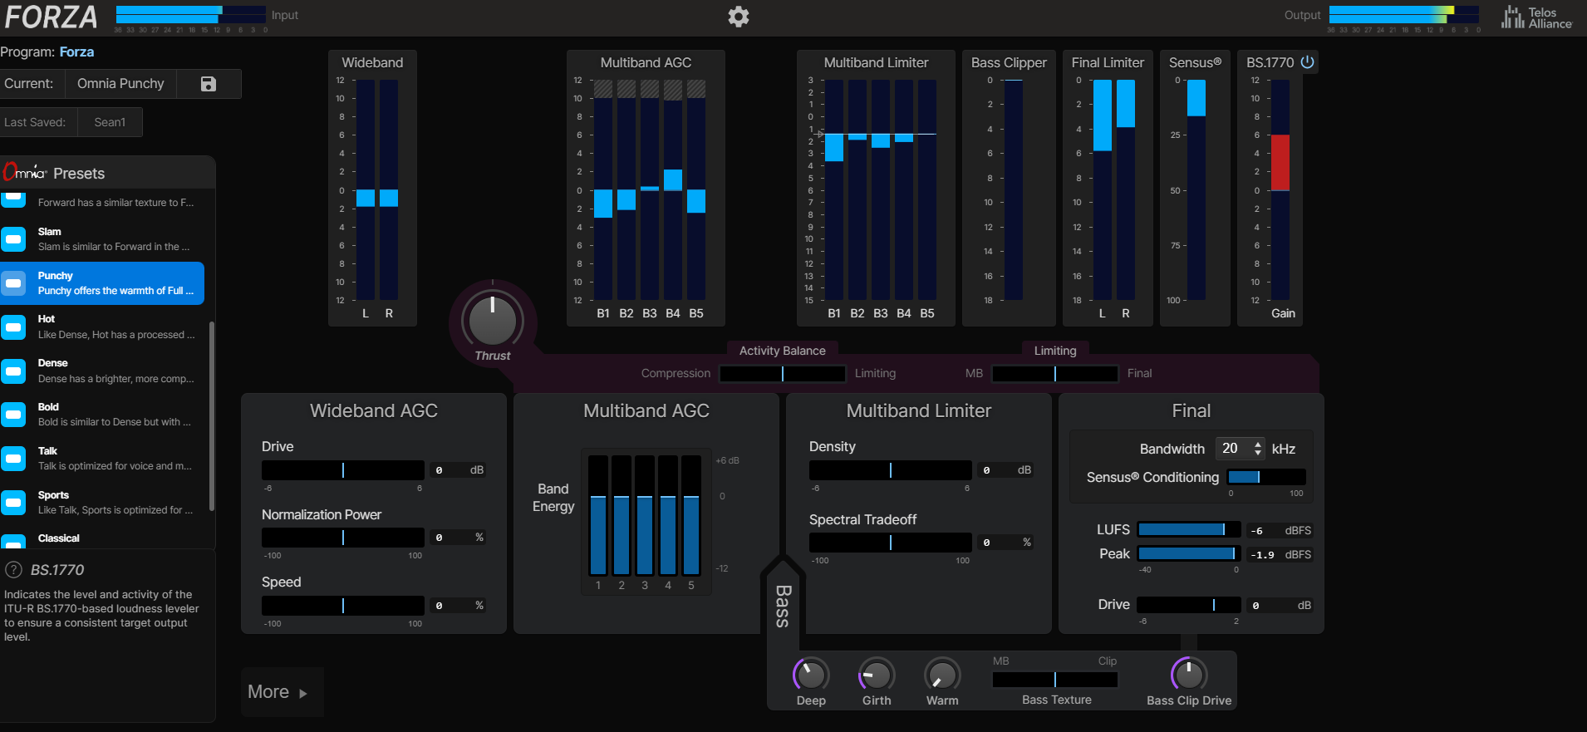Click the Sports preset icon
Image resolution: width=1587 pixels, height=732 pixels.
[x=13, y=503]
